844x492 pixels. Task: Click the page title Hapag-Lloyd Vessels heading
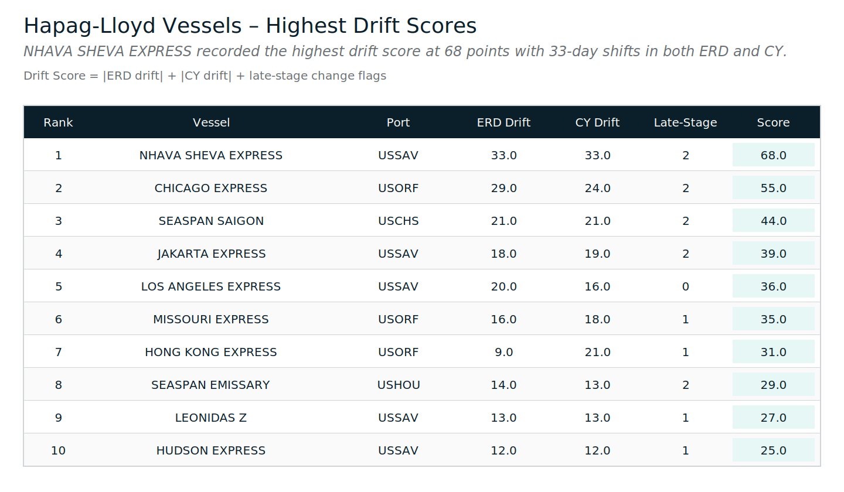pyautogui.click(x=250, y=26)
